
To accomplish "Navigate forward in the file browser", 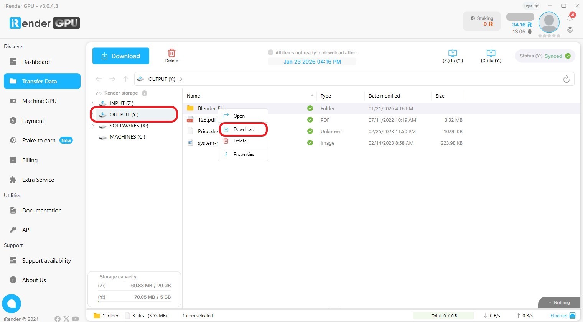I will click(112, 79).
